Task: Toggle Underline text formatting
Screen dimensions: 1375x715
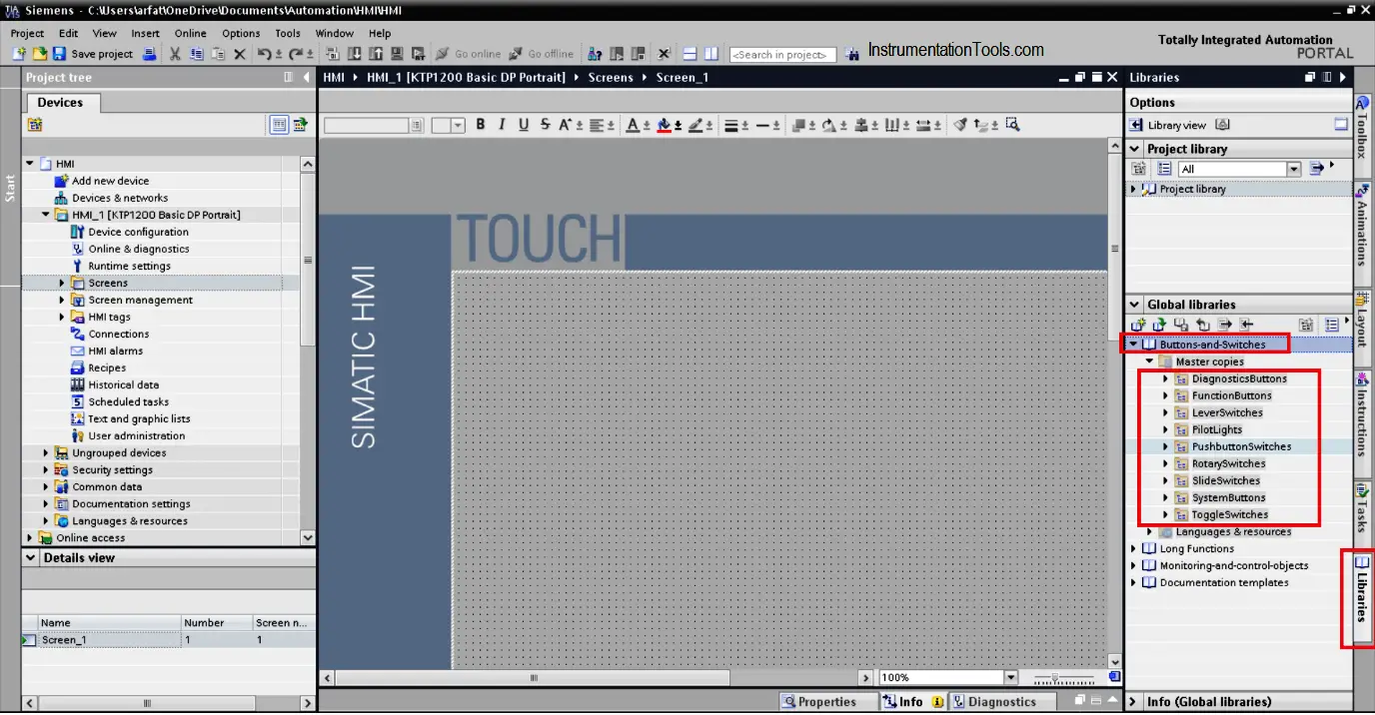Action: (524, 125)
